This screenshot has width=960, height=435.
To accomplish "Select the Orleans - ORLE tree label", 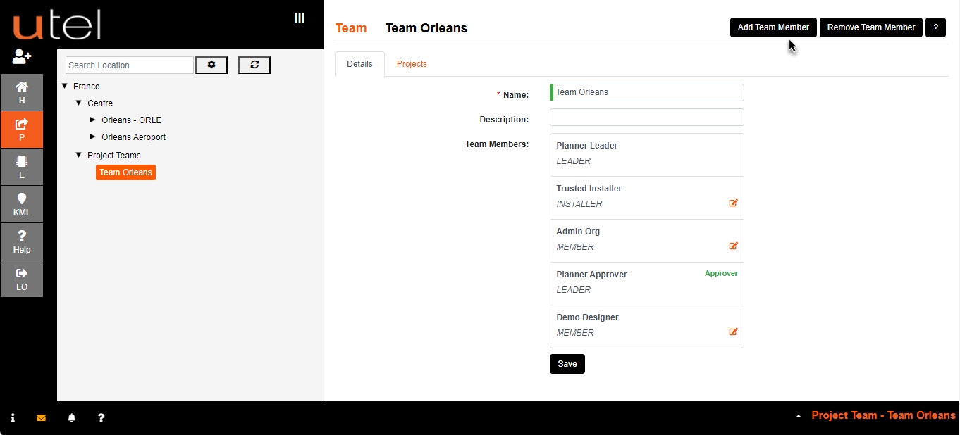I will [131, 120].
